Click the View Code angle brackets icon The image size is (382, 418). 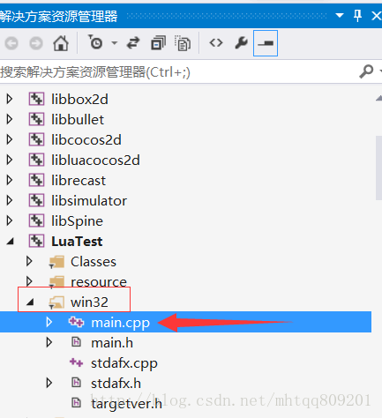click(216, 43)
